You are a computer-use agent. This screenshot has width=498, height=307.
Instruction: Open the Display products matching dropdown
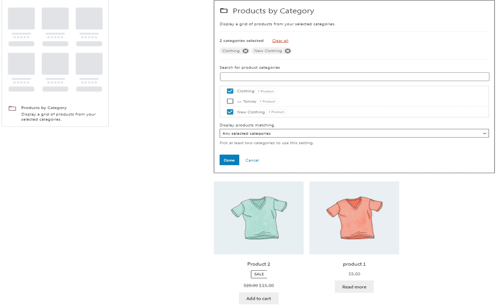coord(354,133)
